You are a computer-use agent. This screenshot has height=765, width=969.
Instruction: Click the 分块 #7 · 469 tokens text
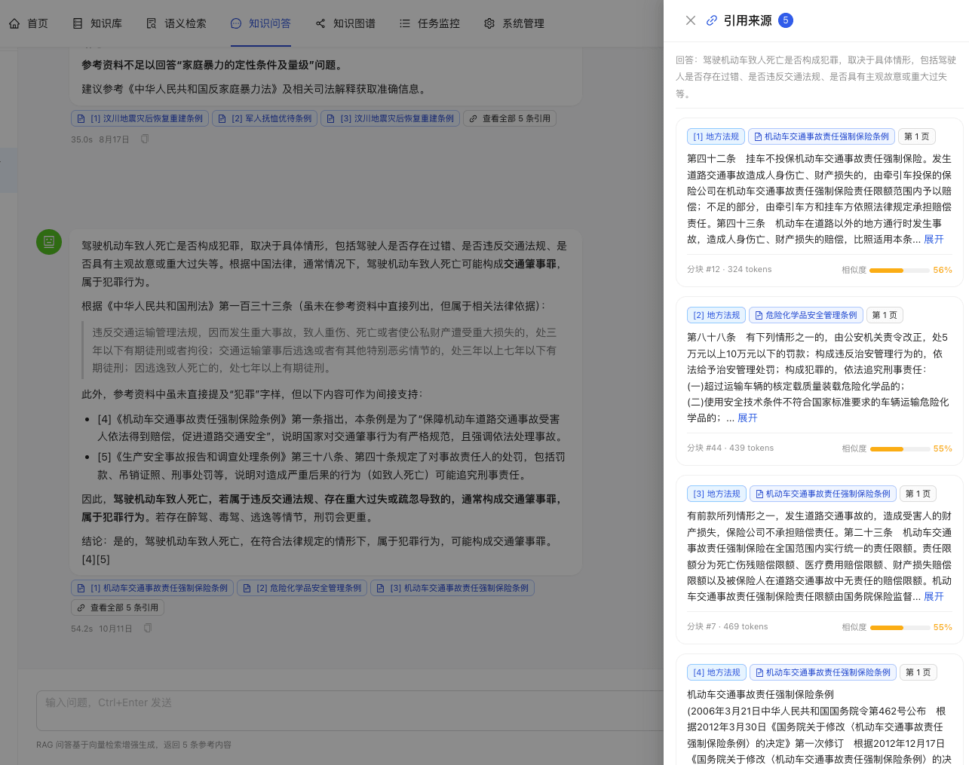click(x=728, y=626)
